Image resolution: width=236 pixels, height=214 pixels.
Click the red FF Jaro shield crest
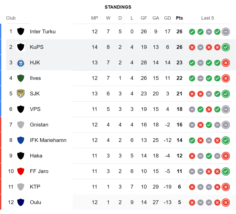tap(21, 171)
